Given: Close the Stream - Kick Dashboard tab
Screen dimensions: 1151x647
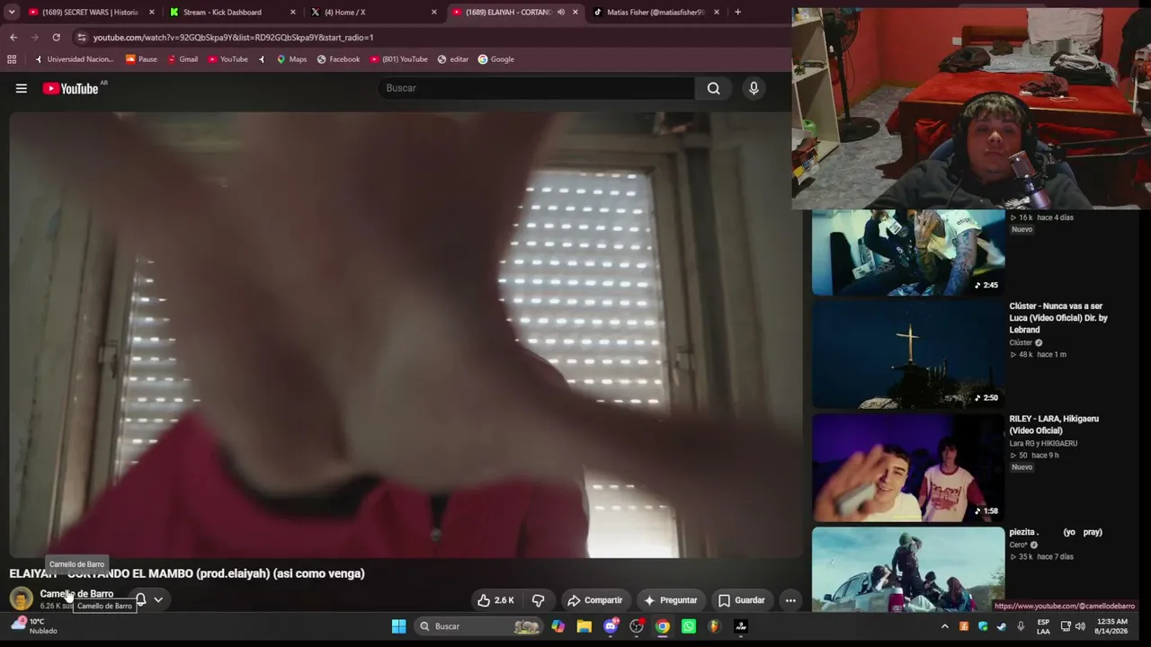Looking at the screenshot, I should (x=292, y=13).
